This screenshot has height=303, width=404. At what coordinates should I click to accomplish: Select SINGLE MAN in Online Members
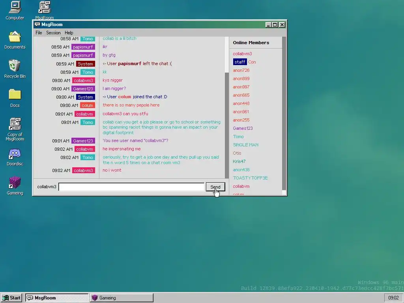click(245, 145)
